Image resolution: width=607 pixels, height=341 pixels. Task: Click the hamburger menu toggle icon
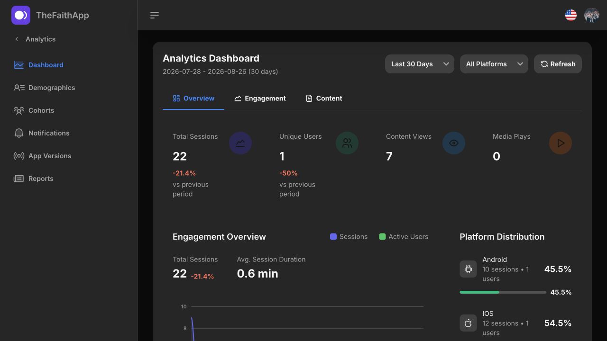(155, 15)
